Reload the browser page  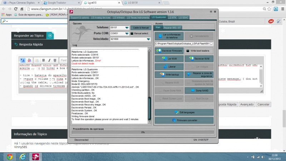pos(16,9)
